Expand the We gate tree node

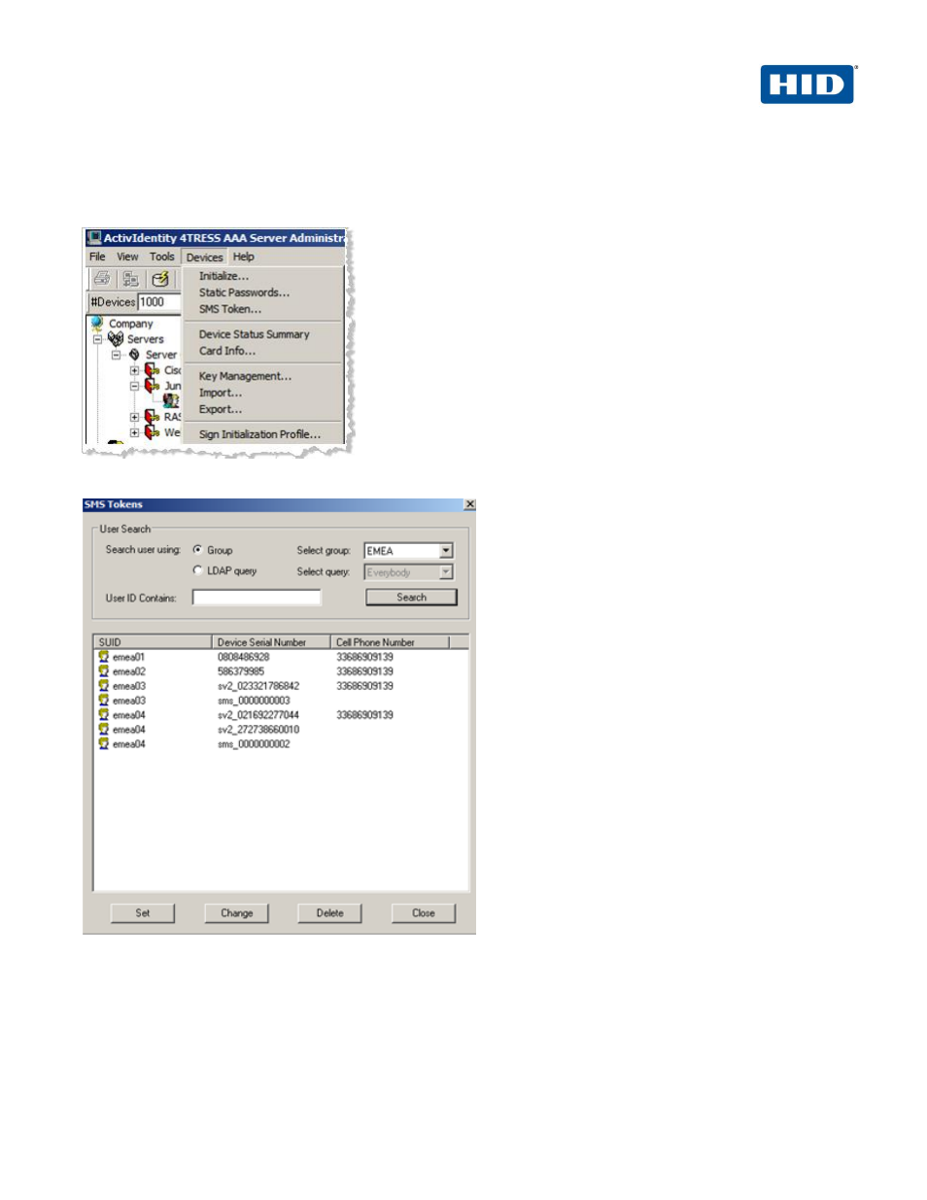[x=134, y=432]
